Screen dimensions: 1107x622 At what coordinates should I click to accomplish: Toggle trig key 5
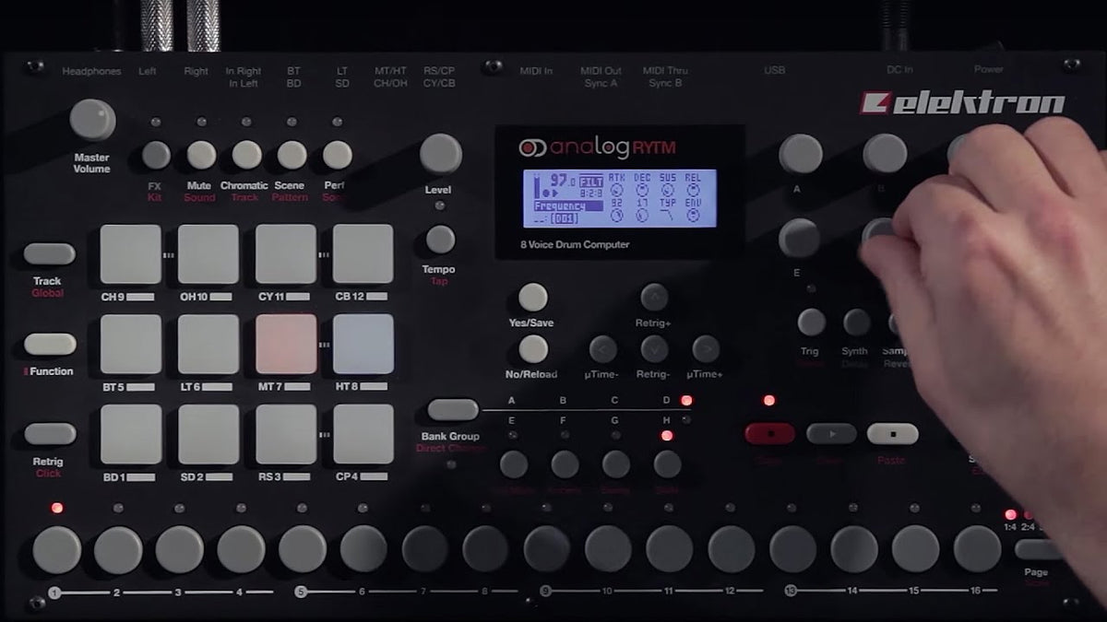303,550
